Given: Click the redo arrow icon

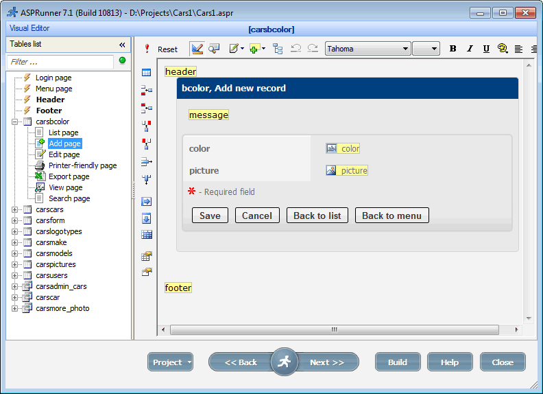Looking at the screenshot, I should (313, 49).
